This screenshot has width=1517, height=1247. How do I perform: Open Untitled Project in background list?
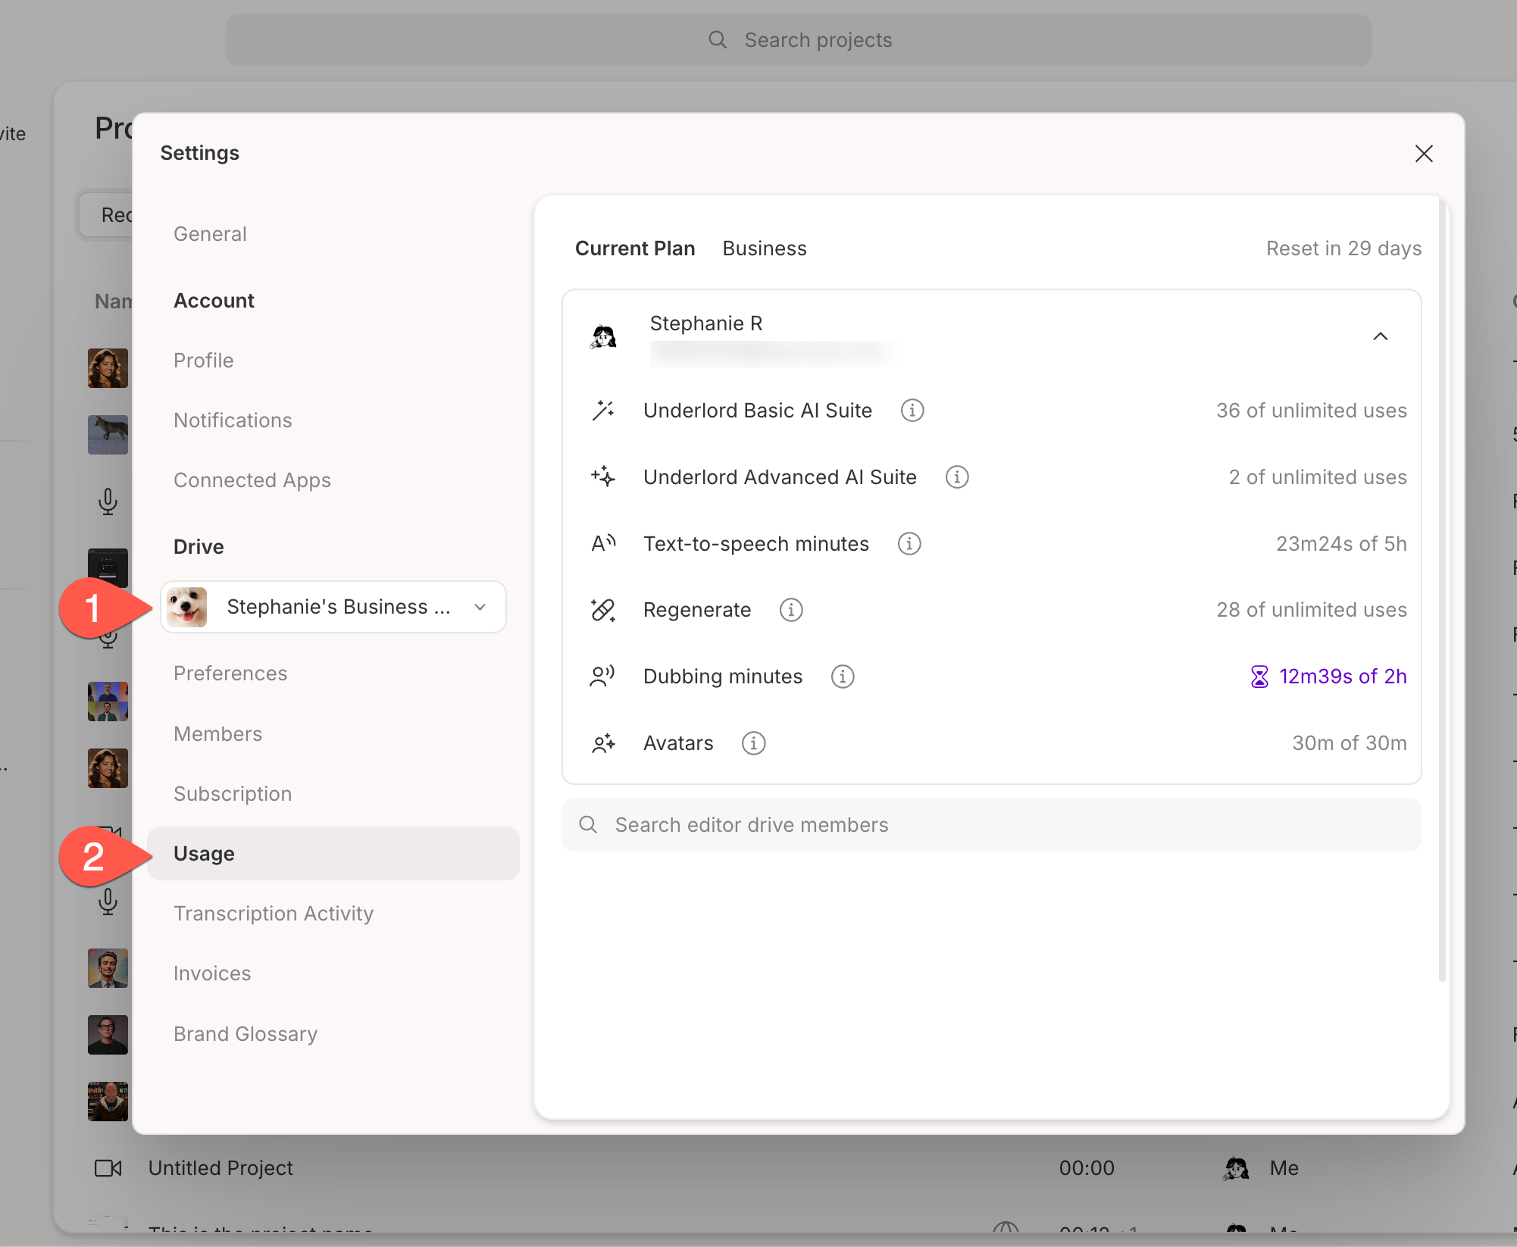pyautogui.click(x=221, y=1168)
